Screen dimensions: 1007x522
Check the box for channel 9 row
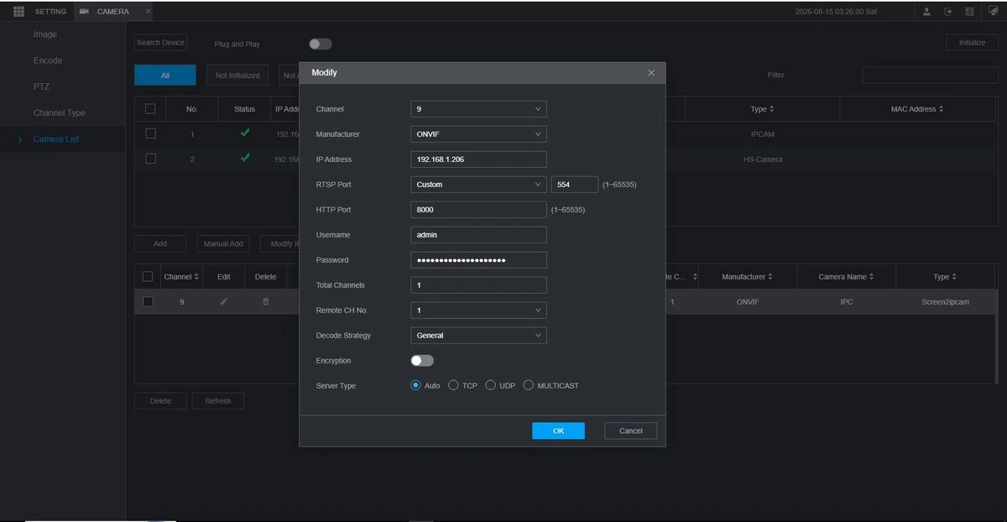pyautogui.click(x=148, y=301)
